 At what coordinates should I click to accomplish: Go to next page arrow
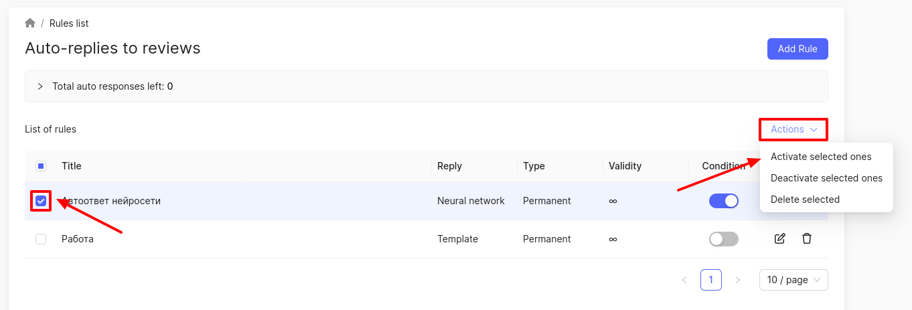point(738,280)
